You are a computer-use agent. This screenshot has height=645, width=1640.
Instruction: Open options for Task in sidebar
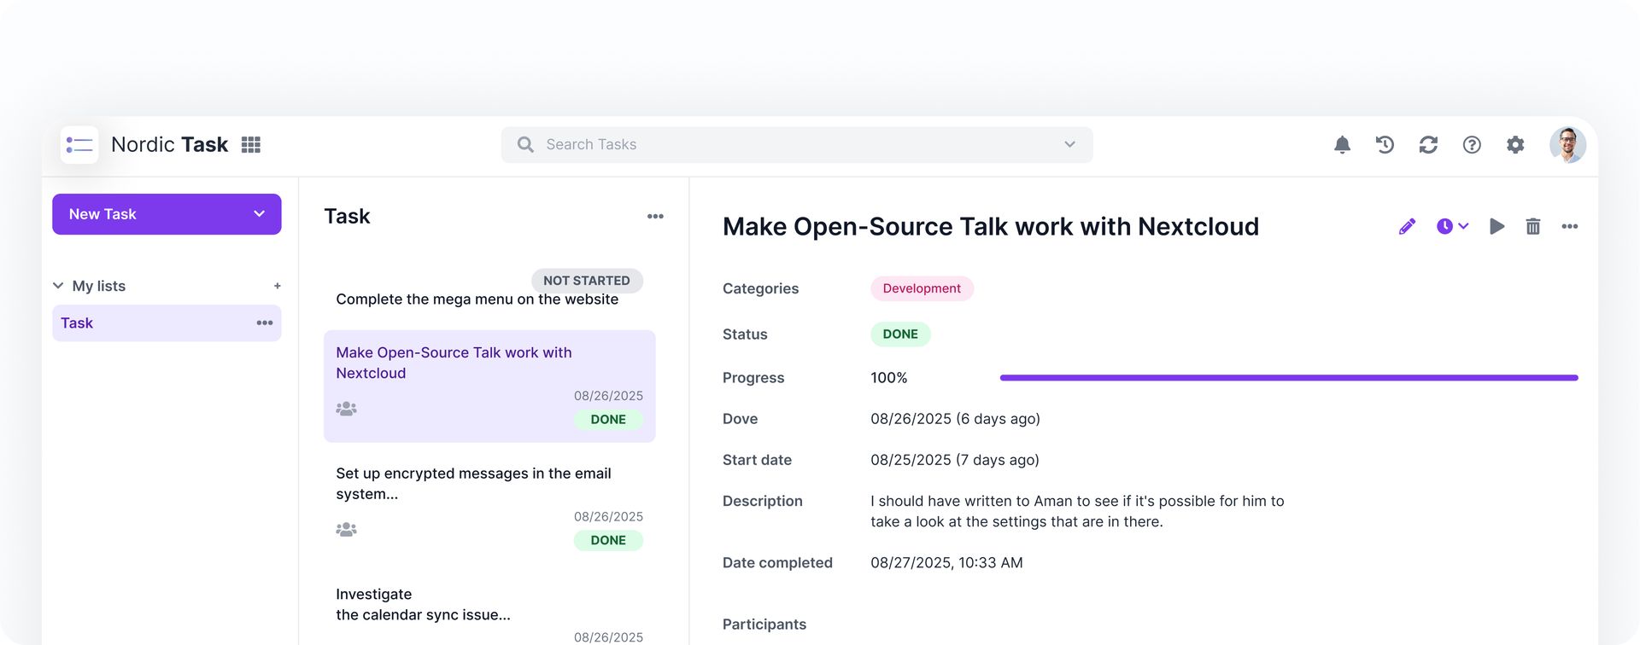point(265,322)
